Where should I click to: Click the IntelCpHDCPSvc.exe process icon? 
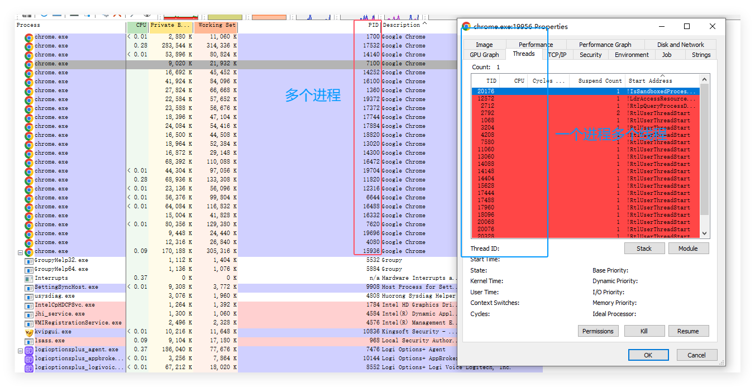[x=28, y=305]
